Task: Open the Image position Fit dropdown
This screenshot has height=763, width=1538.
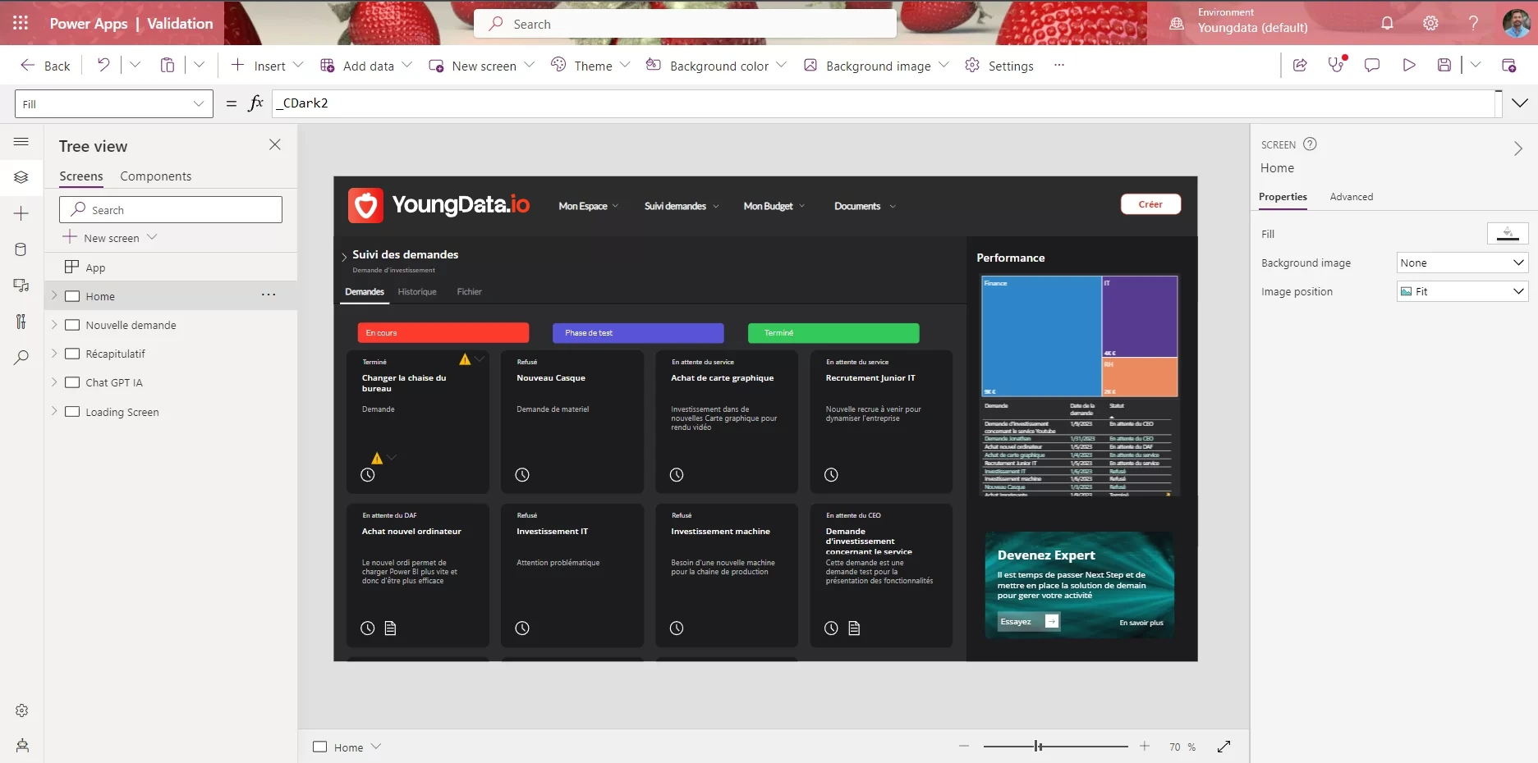Action: [x=1462, y=291]
